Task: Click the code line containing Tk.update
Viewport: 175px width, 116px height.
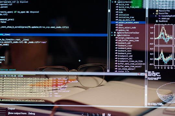Action: pyautogui.click(x=34, y=27)
